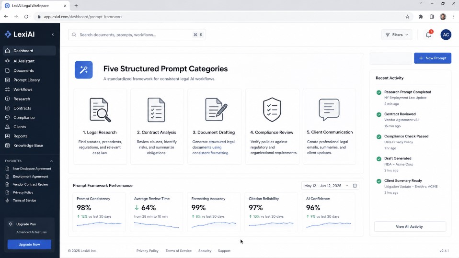Click the Compliance Review shield icon
459x258 pixels.
point(272,110)
